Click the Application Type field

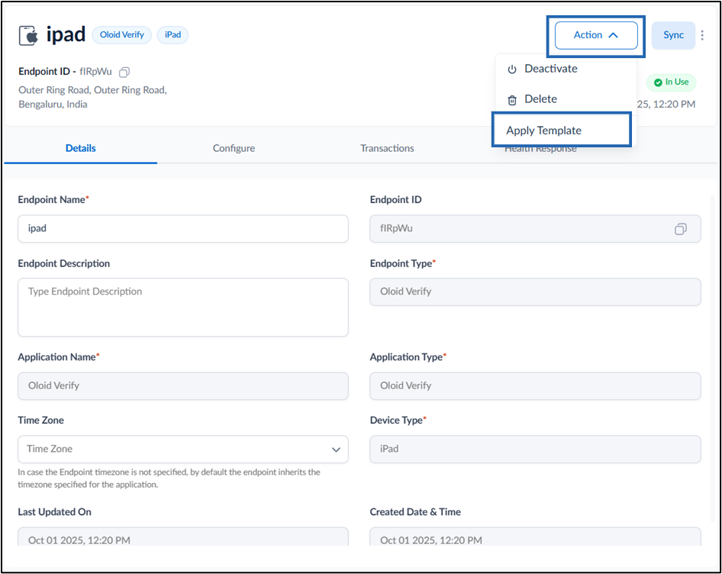coord(535,386)
